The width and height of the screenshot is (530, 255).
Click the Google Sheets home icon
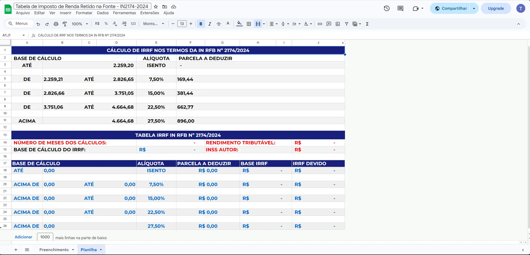tap(8, 9)
